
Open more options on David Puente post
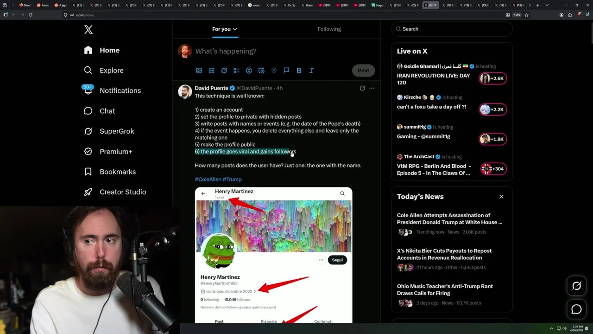tap(372, 88)
